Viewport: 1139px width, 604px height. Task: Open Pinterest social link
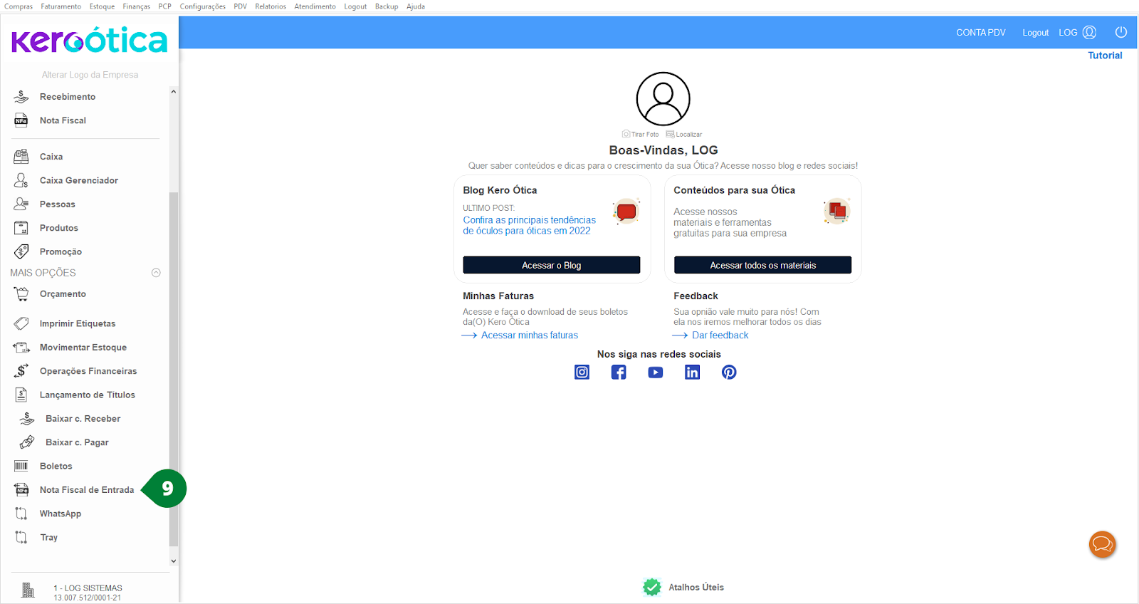729,372
